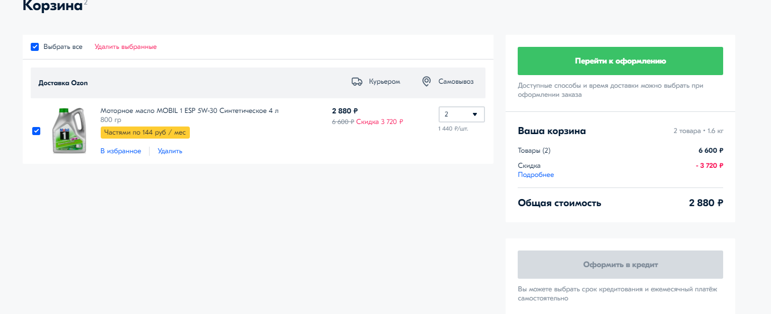The image size is (771, 314).
Task: Open Подробнее discount details link
Action: click(536, 175)
